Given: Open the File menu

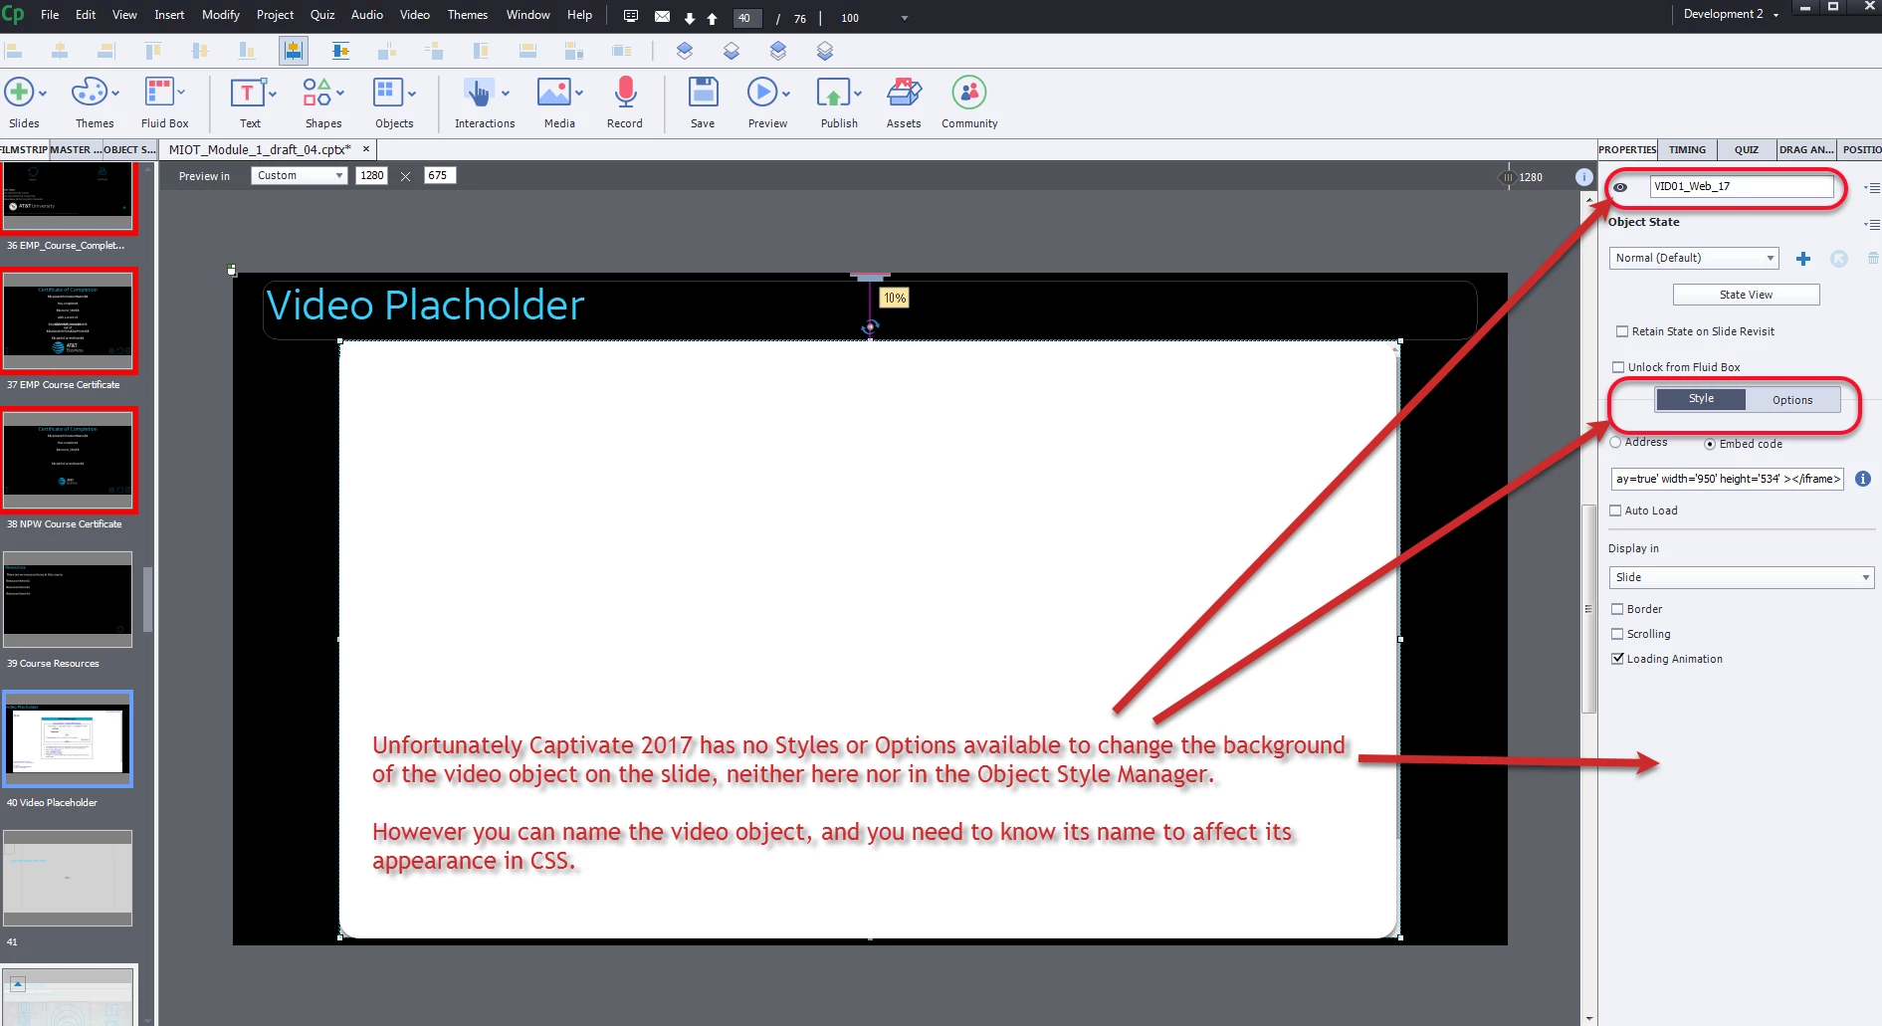Looking at the screenshot, I should pyautogui.click(x=50, y=15).
